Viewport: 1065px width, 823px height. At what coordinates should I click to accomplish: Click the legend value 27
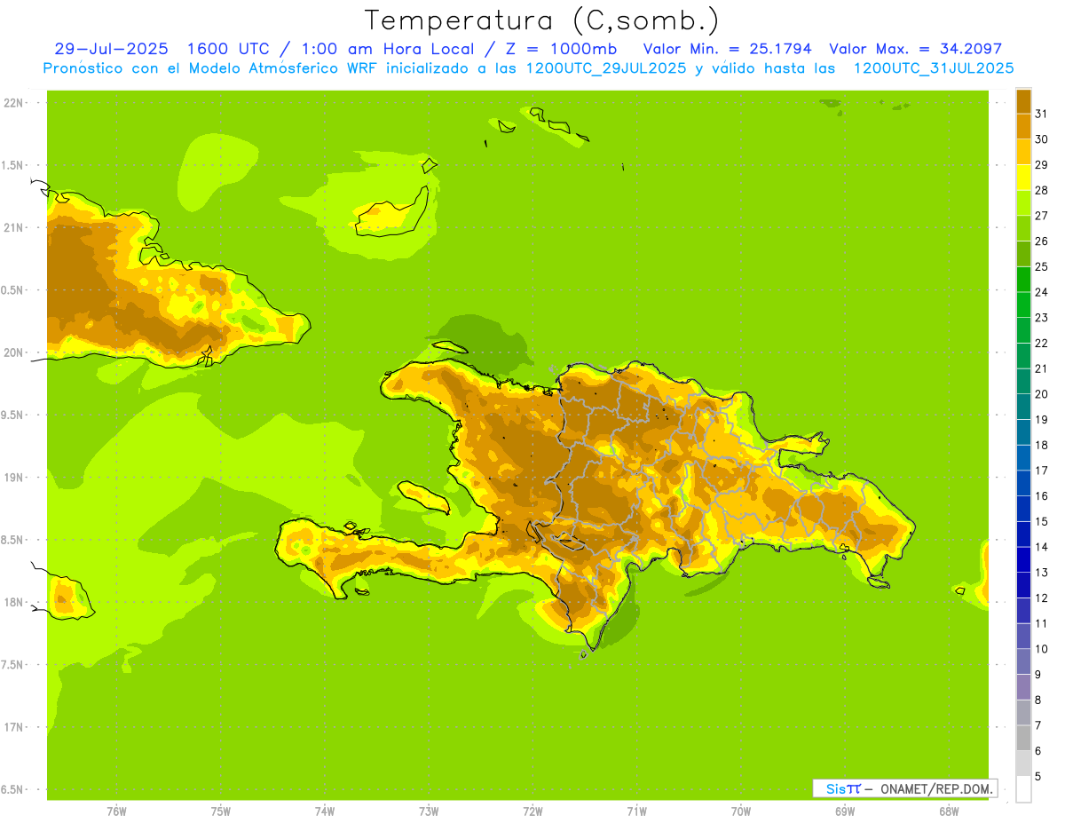[x=1042, y=216]
